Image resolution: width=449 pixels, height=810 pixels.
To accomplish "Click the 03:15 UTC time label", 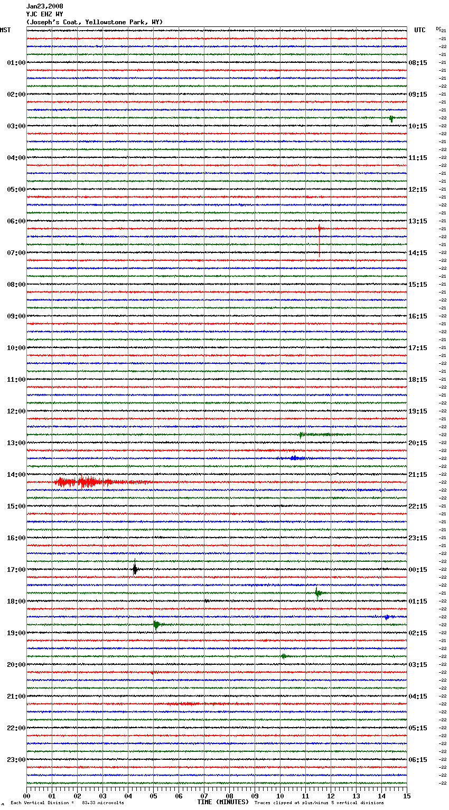I will 418,665.
